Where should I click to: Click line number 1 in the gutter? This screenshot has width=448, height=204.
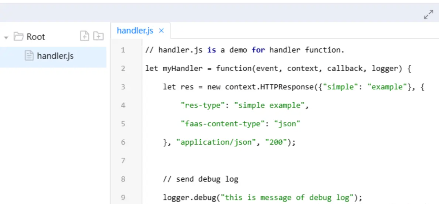(x=123, y=50)
